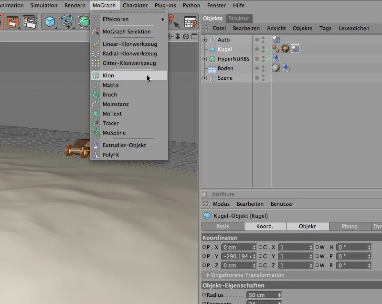382x304 pixels.
Task: Select the Linear-Klonwerkzeug icon
Action: pos(96,44)
